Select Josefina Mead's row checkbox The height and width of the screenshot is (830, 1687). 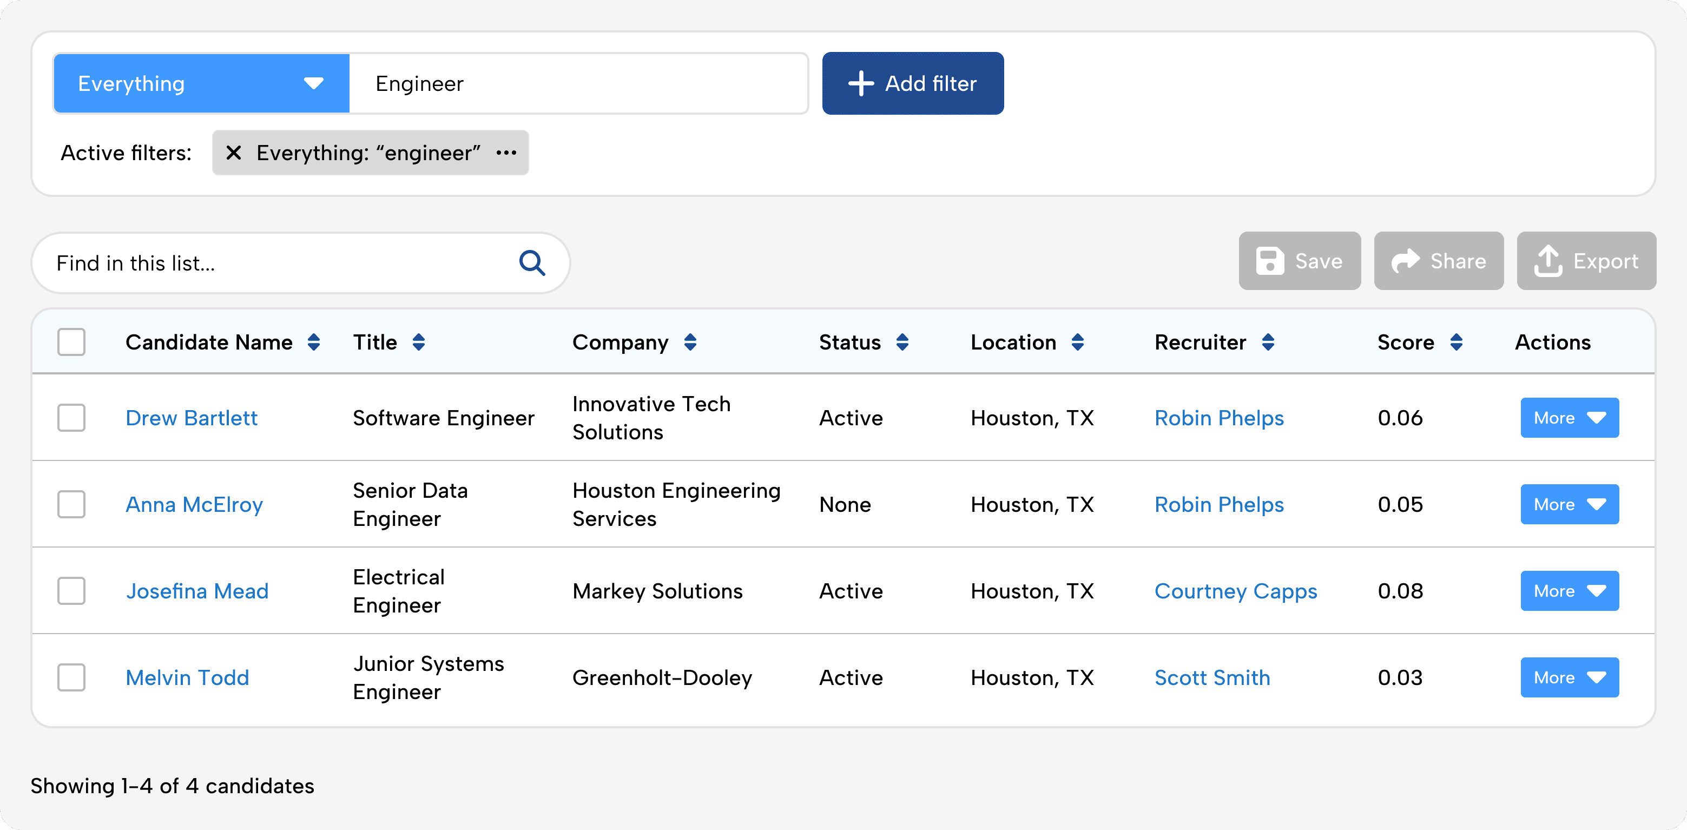point(71,590)
